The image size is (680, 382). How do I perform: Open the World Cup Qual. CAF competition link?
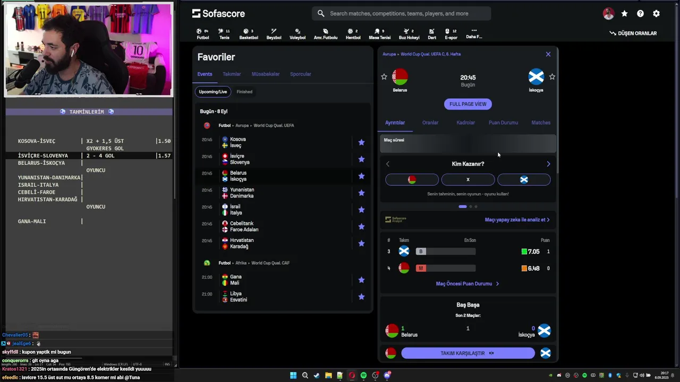pos(270,263)
